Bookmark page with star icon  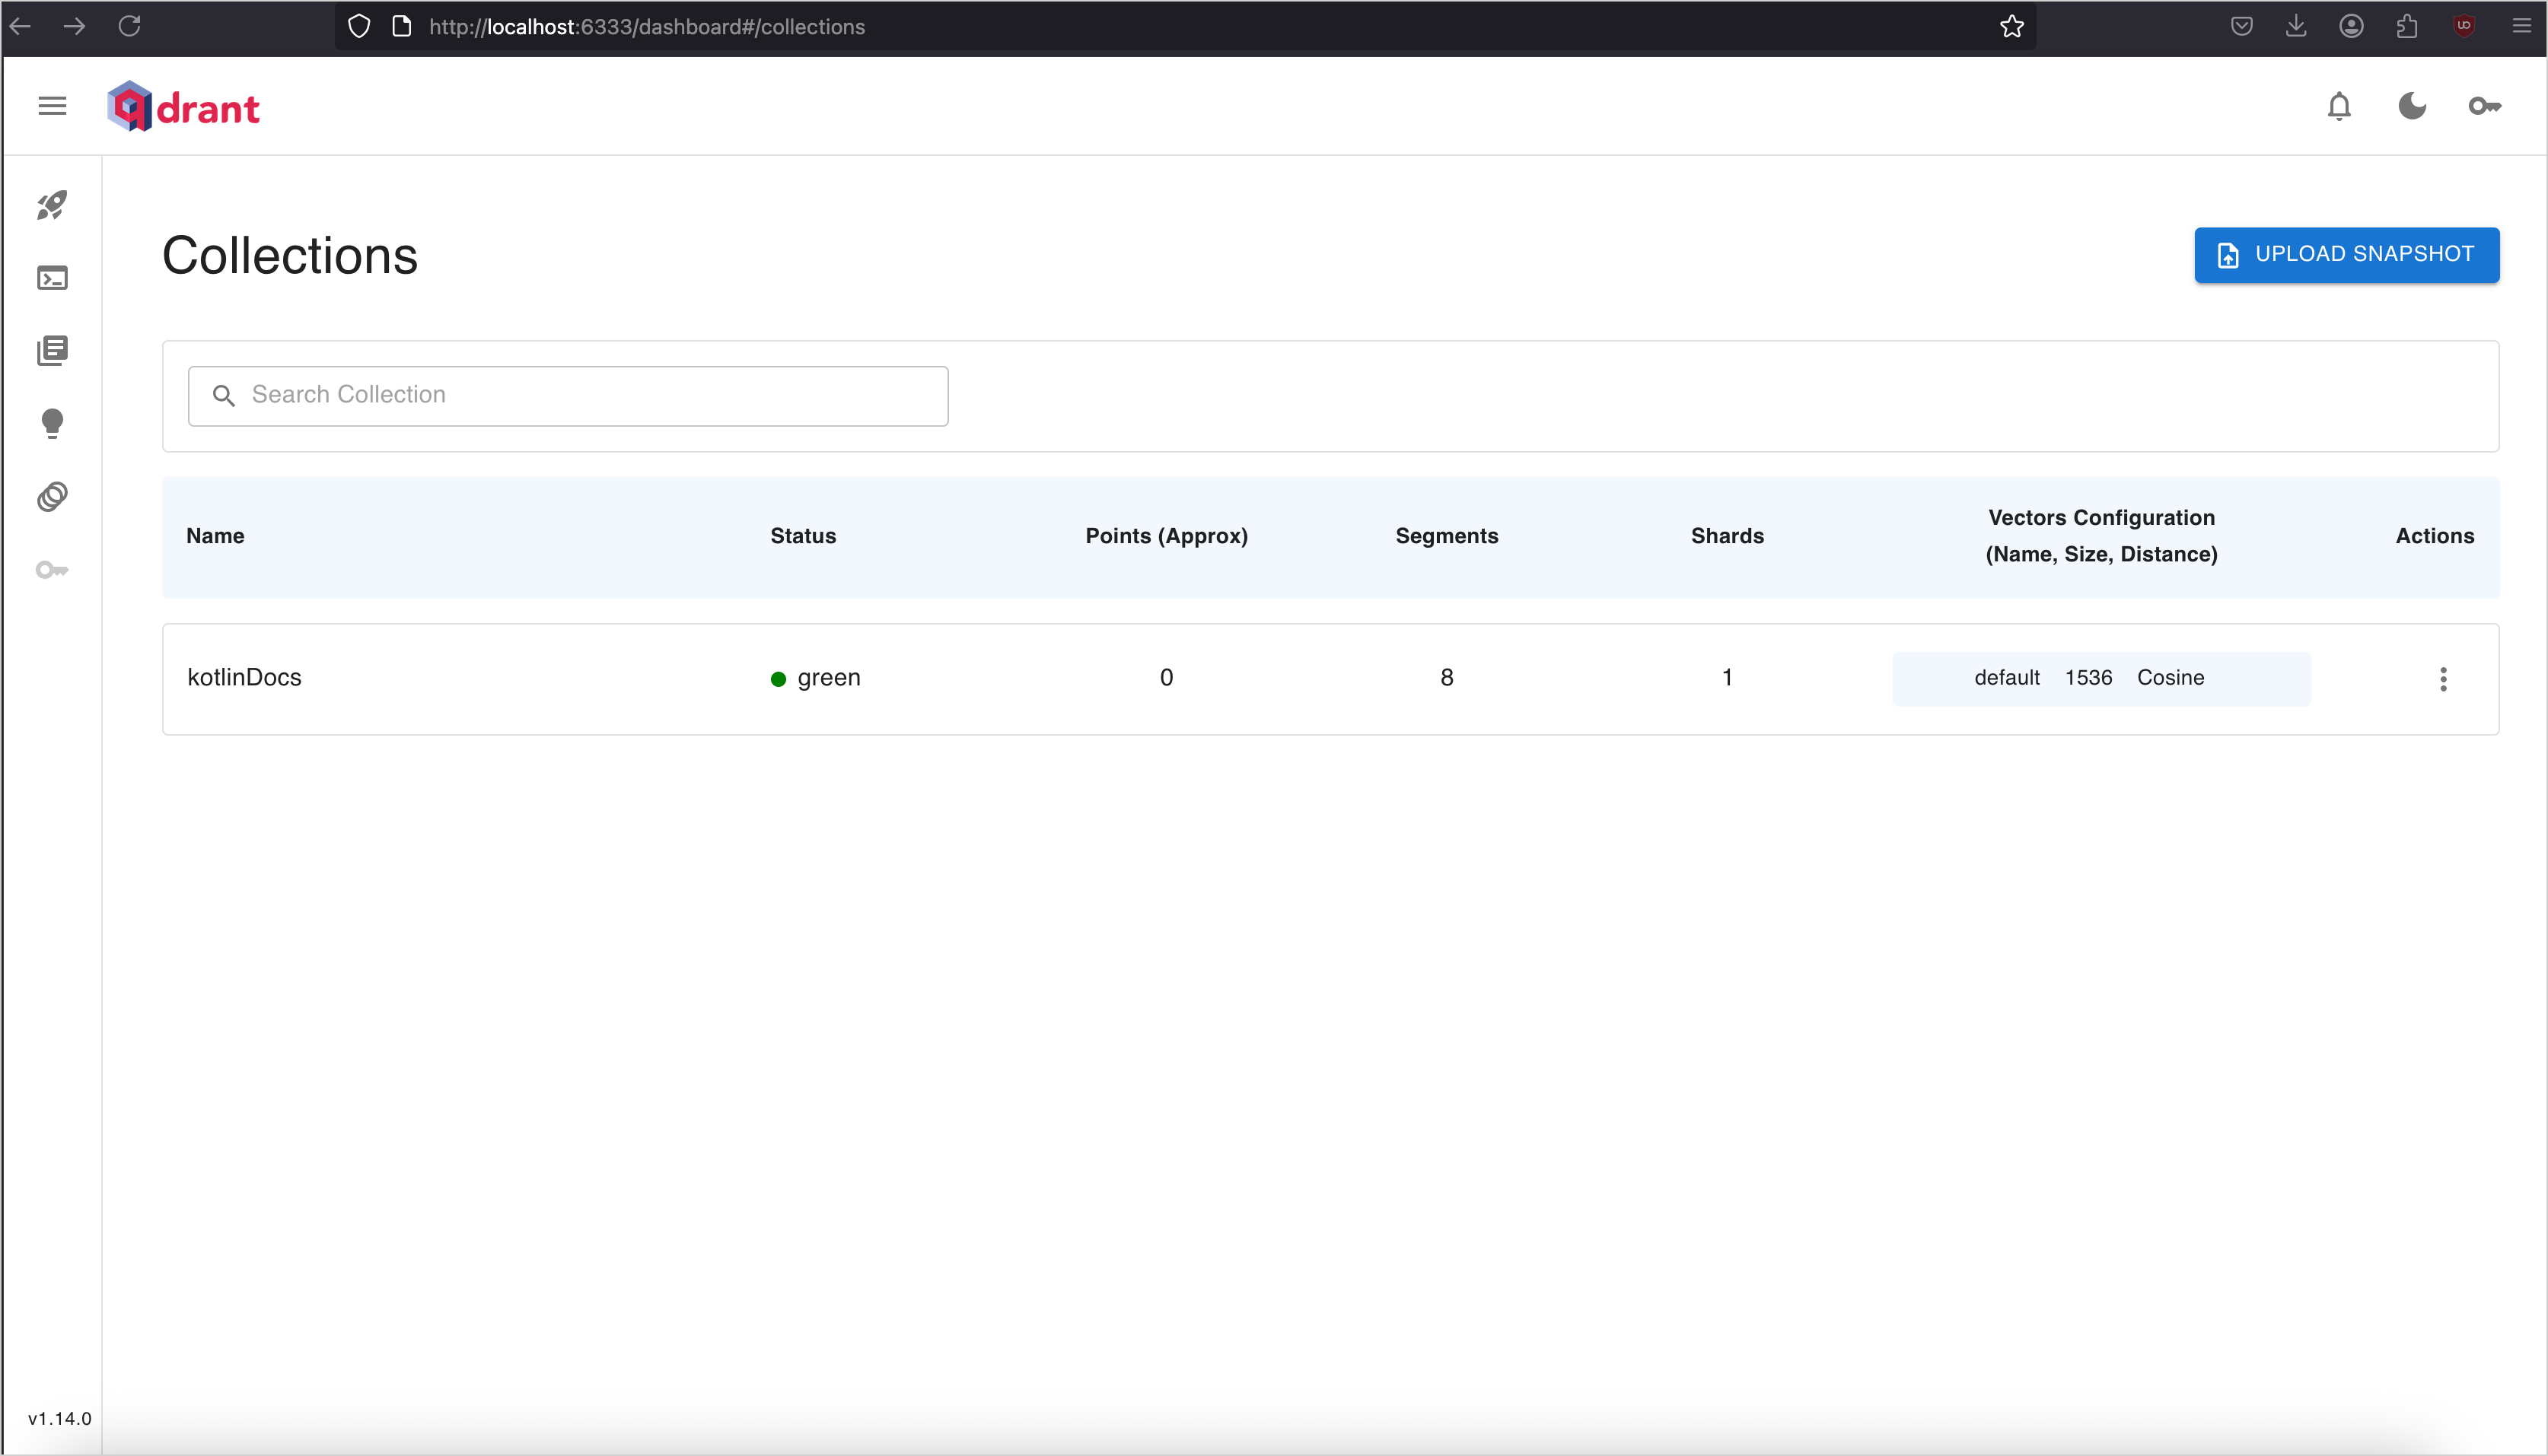click(2011, 27)
